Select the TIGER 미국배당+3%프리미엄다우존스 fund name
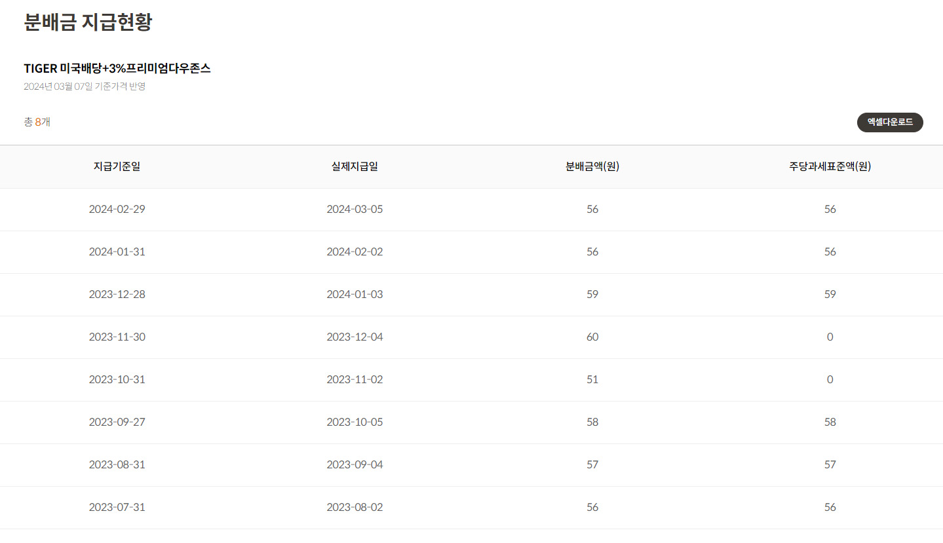The width and height of the screenshot is (943, 543). (x=117, y=68)
